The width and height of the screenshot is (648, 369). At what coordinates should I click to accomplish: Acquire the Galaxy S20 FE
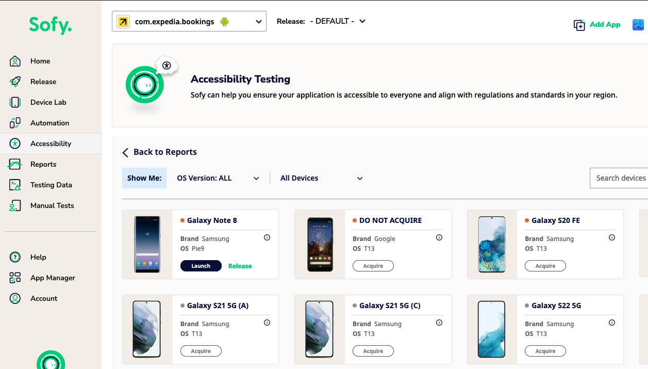click(545, 266)
